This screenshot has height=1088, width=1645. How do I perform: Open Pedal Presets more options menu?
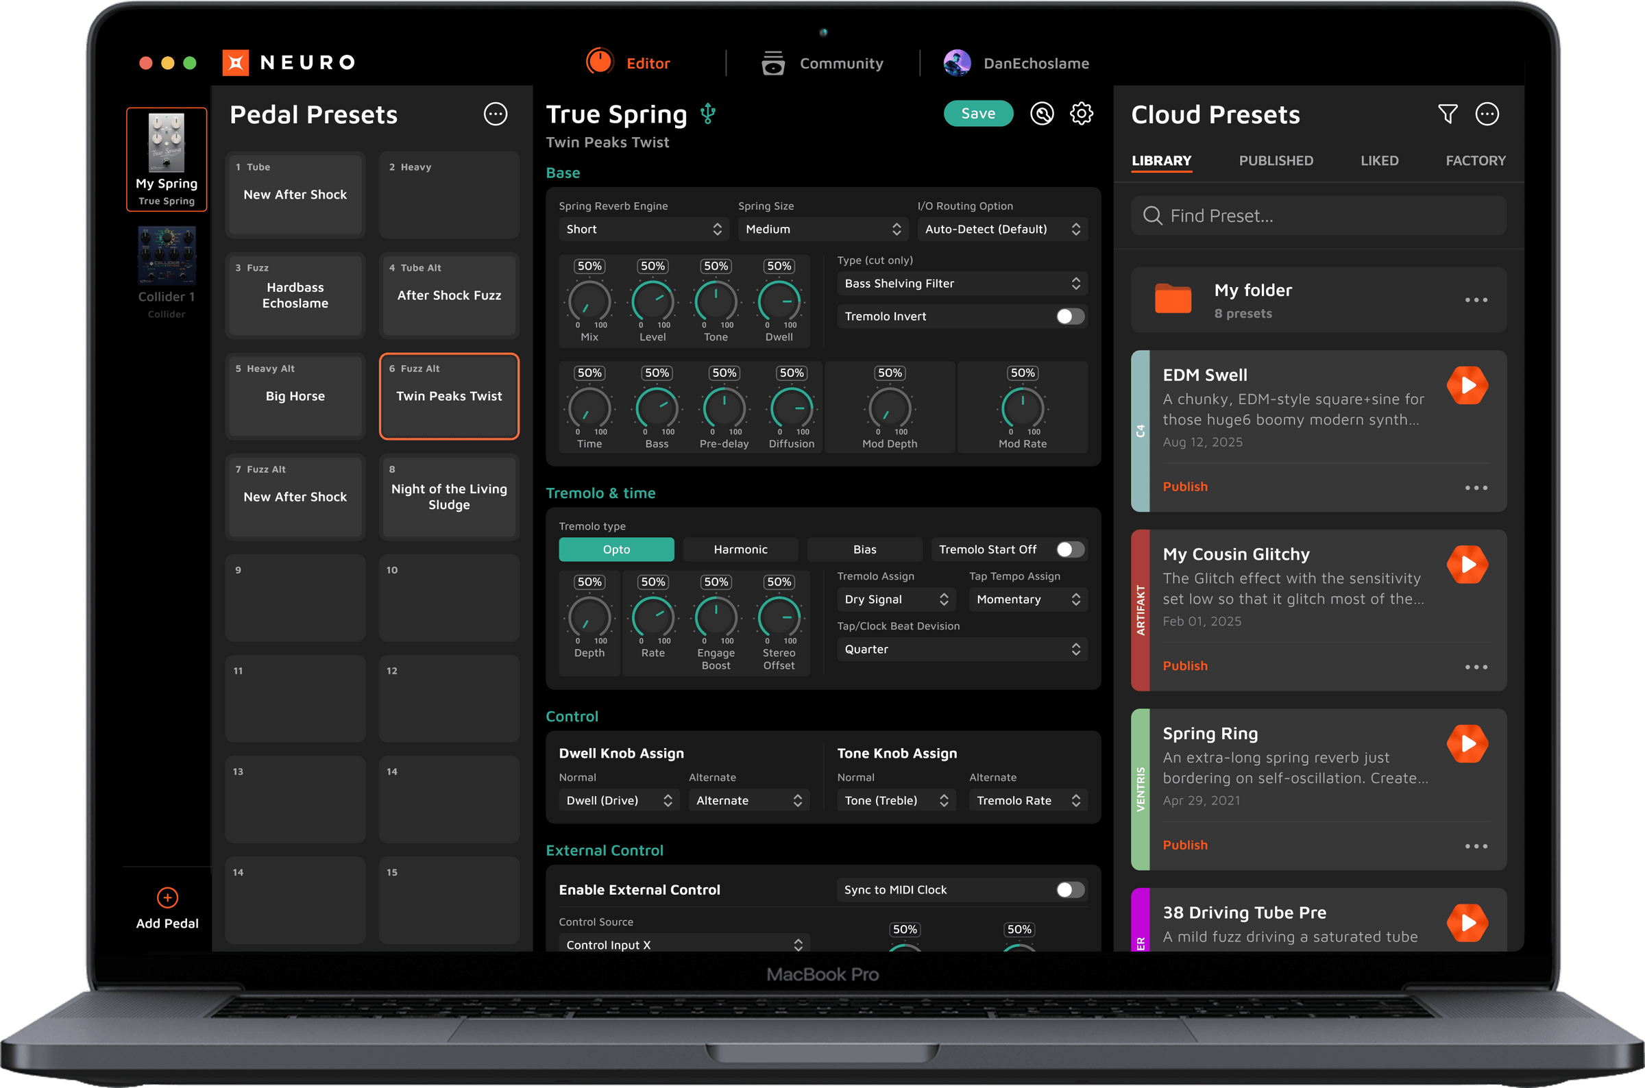tap(496, 114)
